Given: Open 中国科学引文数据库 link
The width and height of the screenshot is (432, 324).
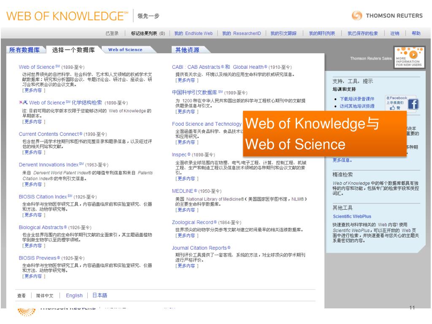Looking at the screenshot, I should pos(197,92).
